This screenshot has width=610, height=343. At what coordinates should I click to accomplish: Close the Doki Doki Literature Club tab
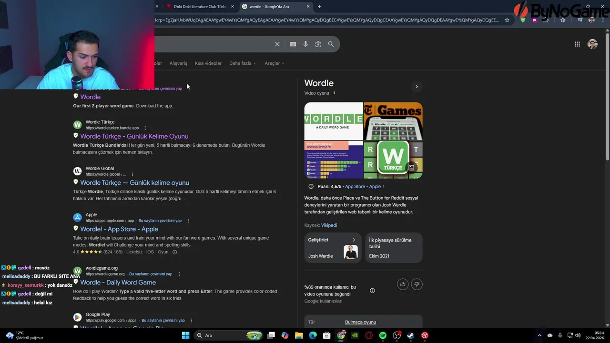click(233, 6)
